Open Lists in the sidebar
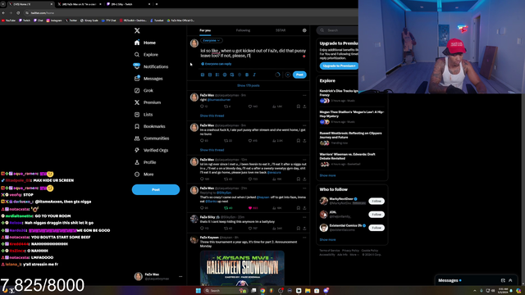 click(x=144, y=115)
